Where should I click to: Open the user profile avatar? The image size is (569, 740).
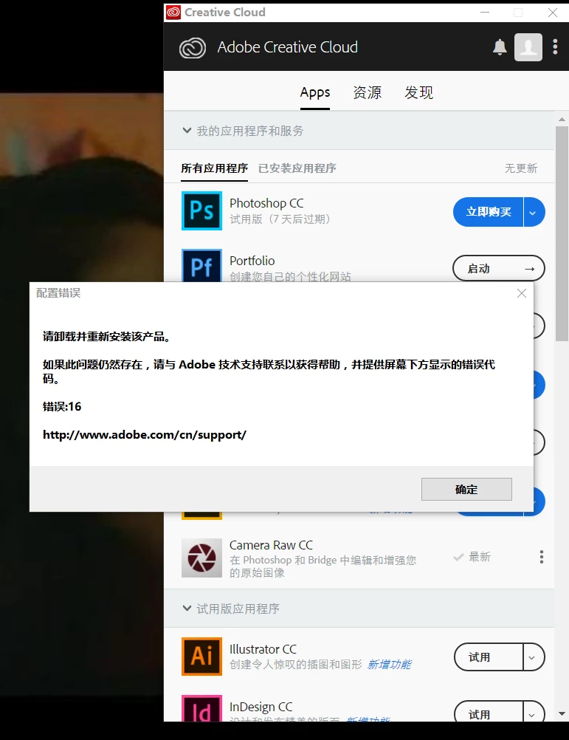(x=528, y=47)
